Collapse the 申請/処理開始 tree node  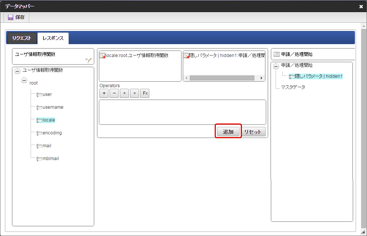click(x=276, y=66)
